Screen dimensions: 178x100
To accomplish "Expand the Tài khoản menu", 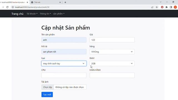I will pyautogui.click(x=32, y=14).
